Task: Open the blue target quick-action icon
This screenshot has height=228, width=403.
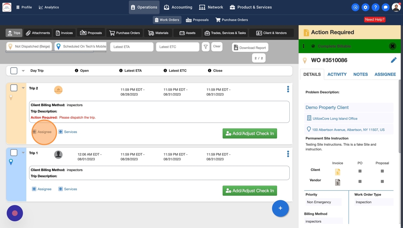Action: (x=355, y=7)
